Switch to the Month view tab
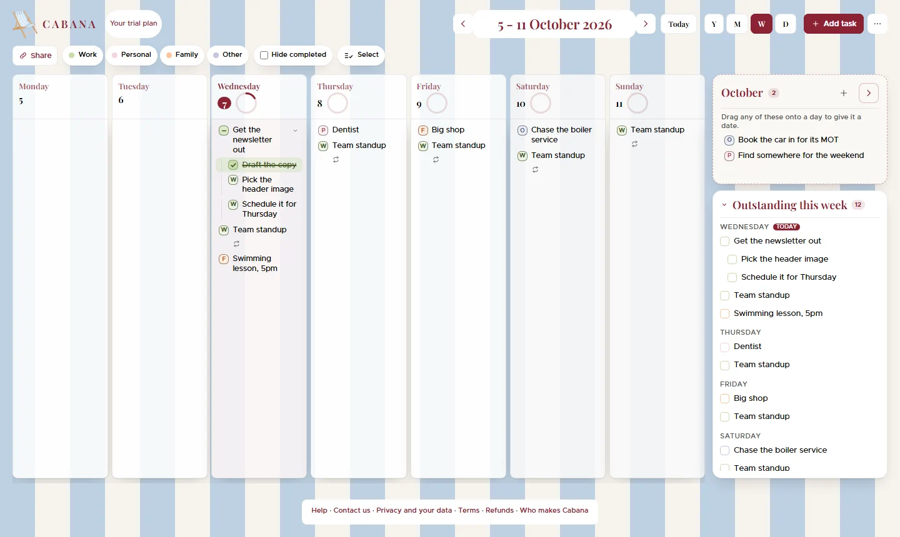The width and height of the screenshot is (900, 537). pos(737,24)
